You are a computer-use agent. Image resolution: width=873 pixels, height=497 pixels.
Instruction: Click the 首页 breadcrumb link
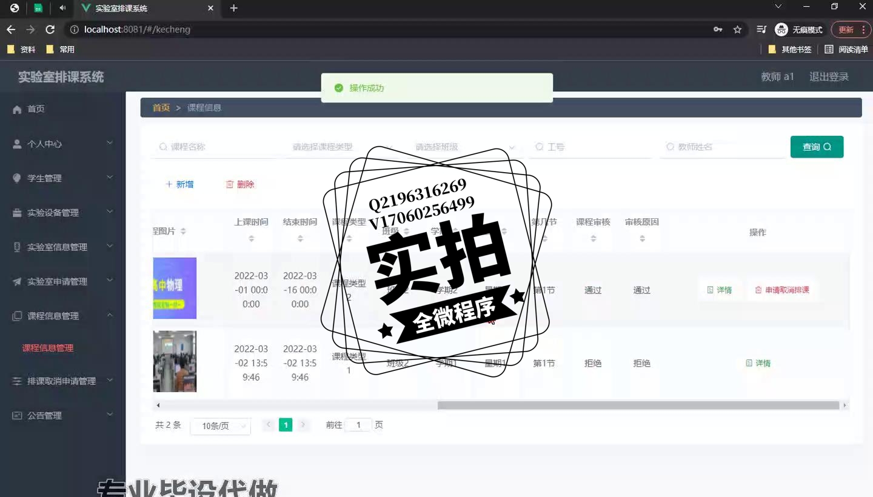(x=161, y=108)
